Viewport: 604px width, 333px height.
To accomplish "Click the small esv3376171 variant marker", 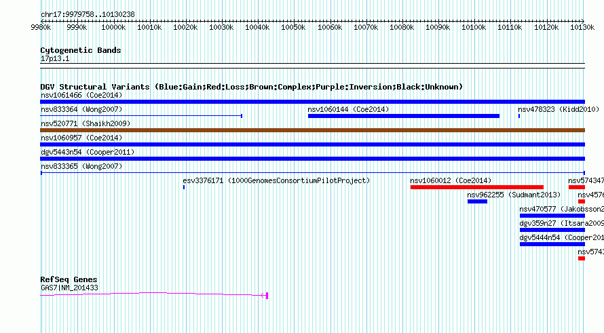I will [x=184, y=187].
